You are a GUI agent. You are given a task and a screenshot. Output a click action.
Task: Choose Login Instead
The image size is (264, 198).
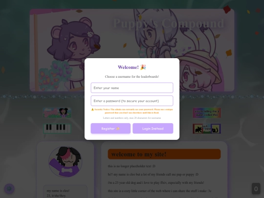coord(153,129)
